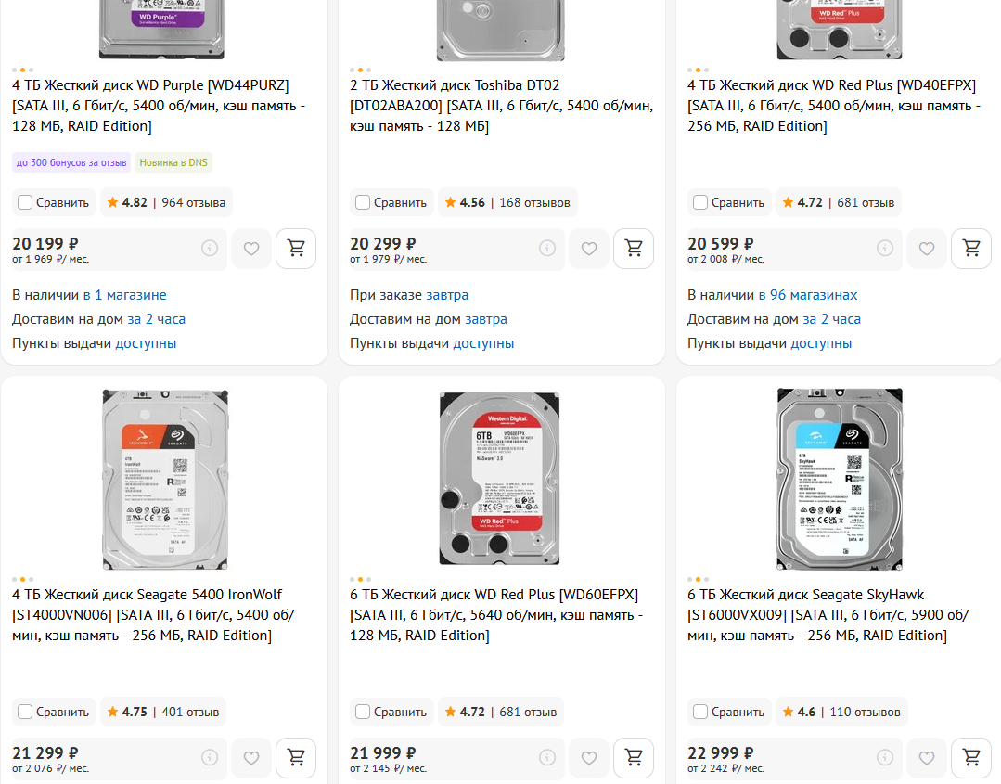Viewport: 1001px width, 784px height.
Task: Add WD Purple 4 ТБ to cart
Action: pos(296,249)
